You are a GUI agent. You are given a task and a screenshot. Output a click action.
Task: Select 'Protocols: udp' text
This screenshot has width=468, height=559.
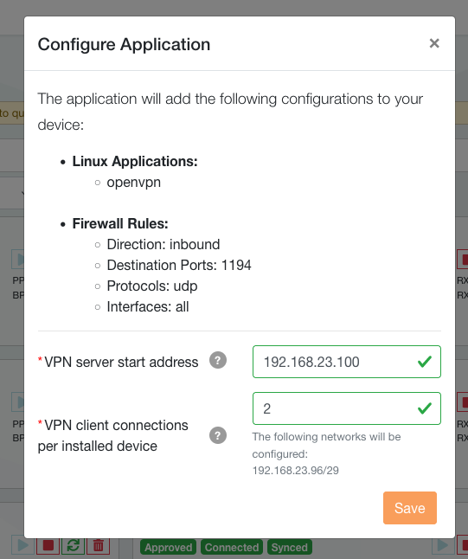[152, 286]
